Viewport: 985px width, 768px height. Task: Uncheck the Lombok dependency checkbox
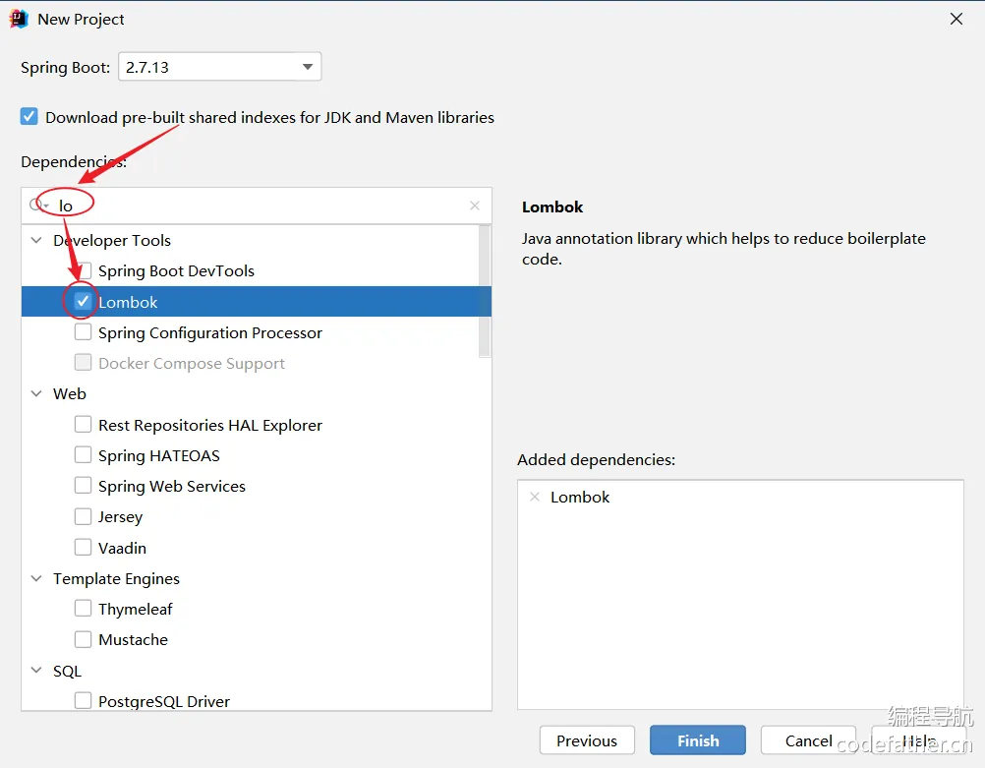(83, 302)
